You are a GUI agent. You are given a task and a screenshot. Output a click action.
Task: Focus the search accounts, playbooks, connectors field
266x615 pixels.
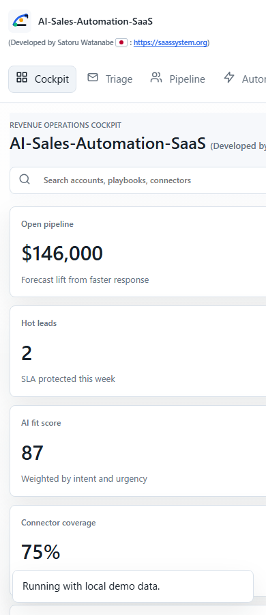pyautogui.click(x=138, y=180)
